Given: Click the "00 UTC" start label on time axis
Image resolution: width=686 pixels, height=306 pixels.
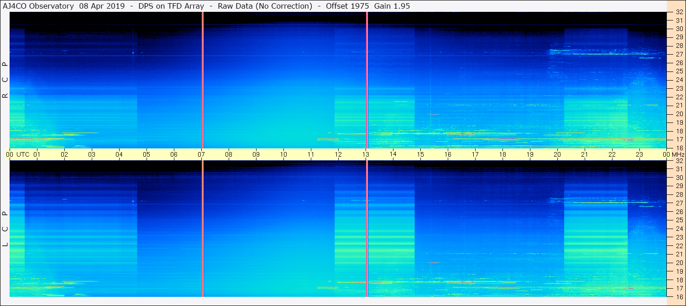Looking at the screenshot, I should [18, 154].
